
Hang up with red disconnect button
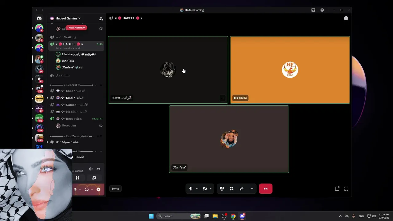(x=266, y=189)
